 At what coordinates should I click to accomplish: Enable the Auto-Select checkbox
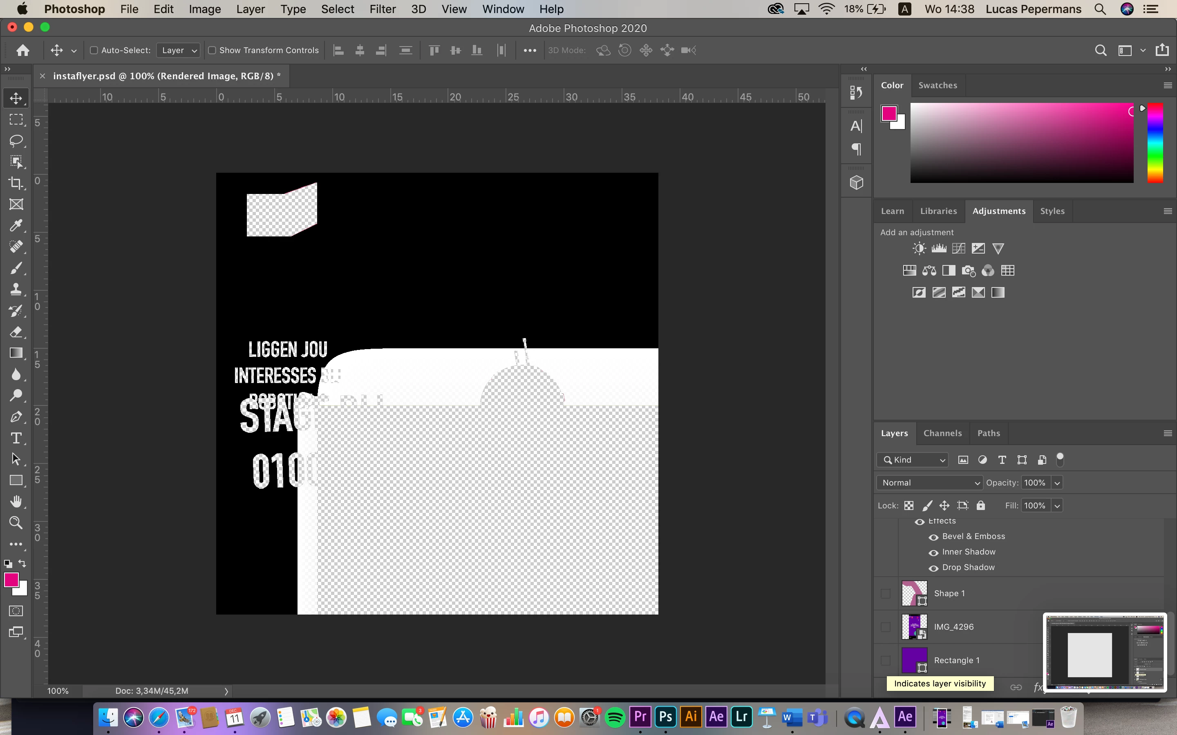pos(94,50)
